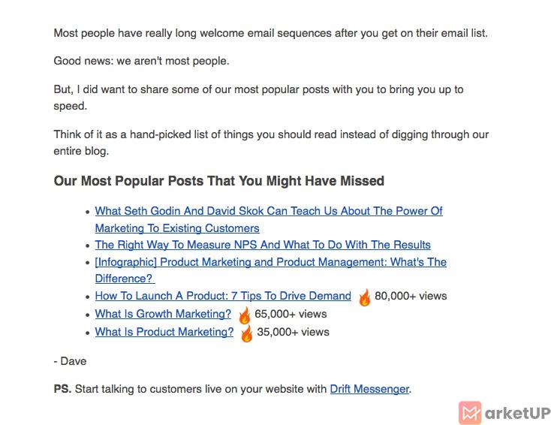Screen dimensions: 551x425
Task: Click the Dave signature line
Action: 70,361
